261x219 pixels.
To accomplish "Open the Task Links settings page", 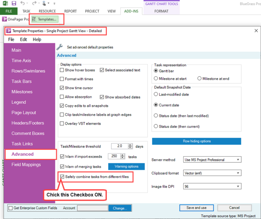I will [22, 144].
